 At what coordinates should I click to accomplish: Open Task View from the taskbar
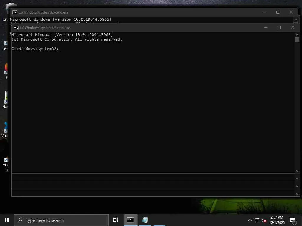point(116,220)
